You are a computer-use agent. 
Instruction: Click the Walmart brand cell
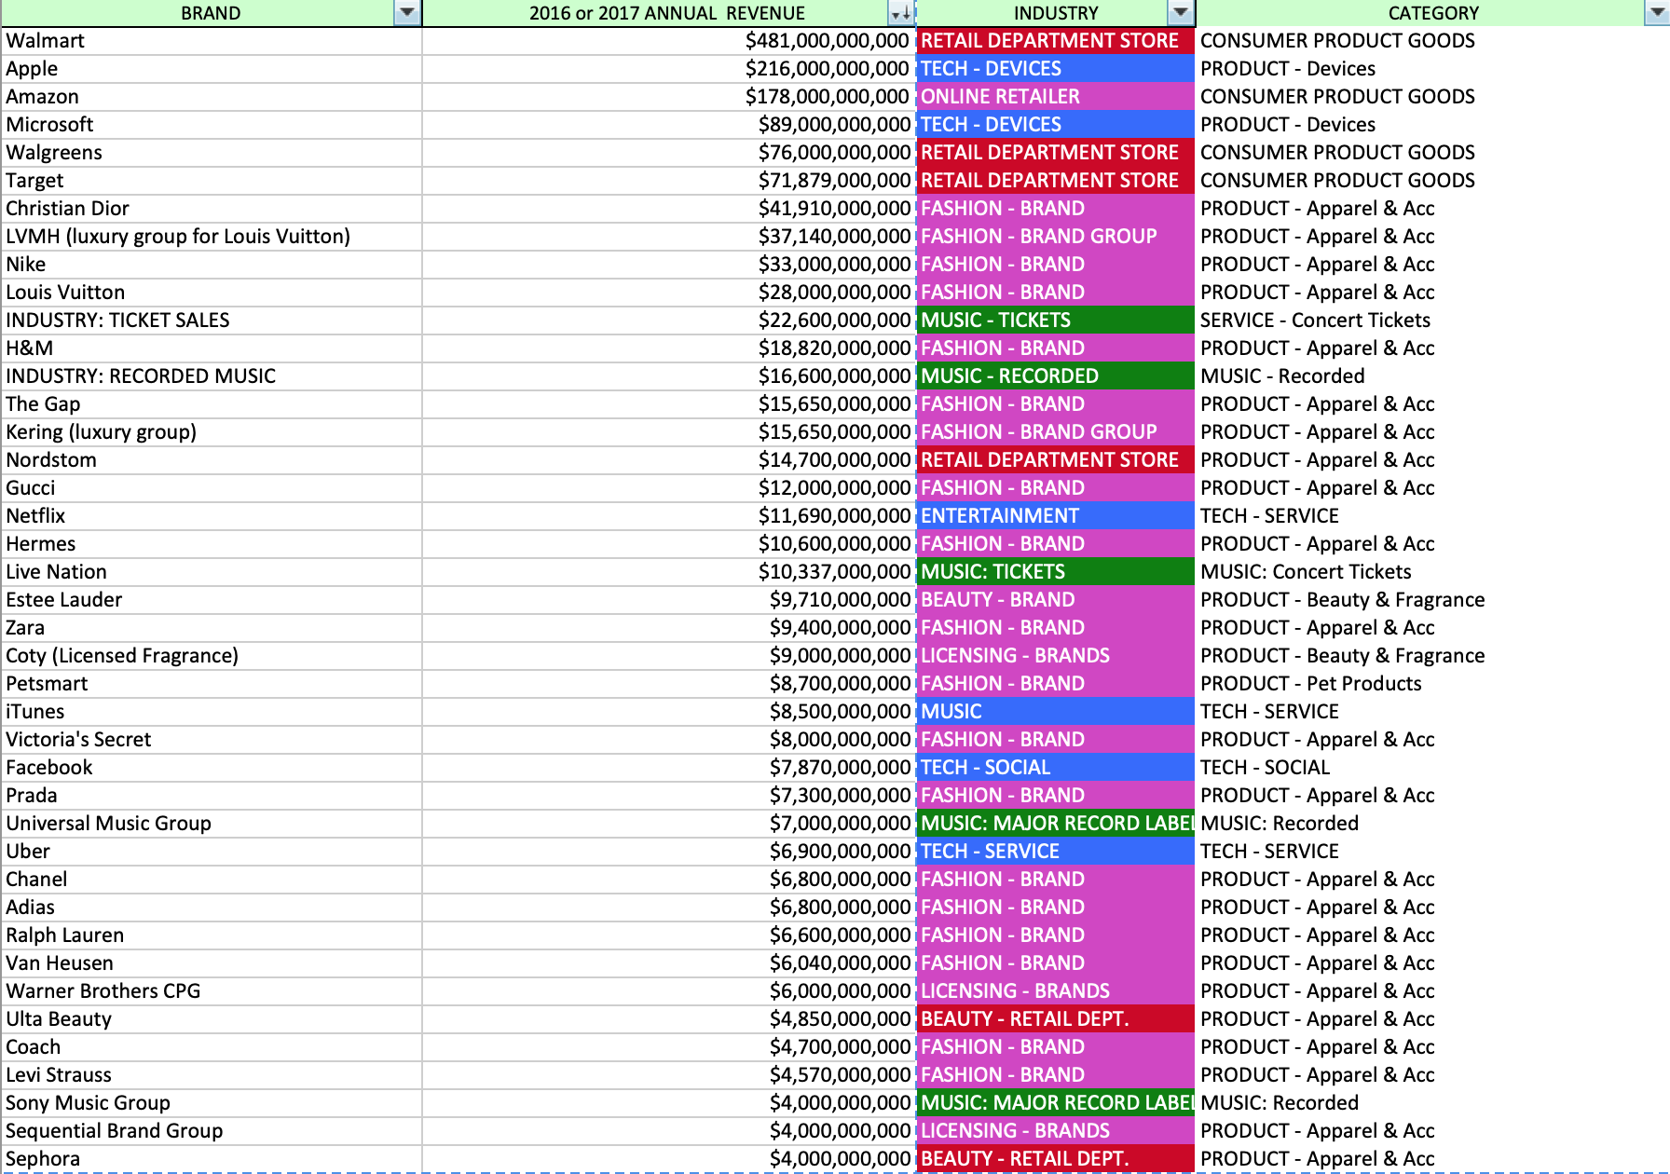tap(212, 41)
